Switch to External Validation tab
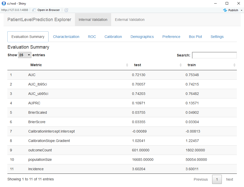This screenshot has height=187, width=244. (130, 20)
